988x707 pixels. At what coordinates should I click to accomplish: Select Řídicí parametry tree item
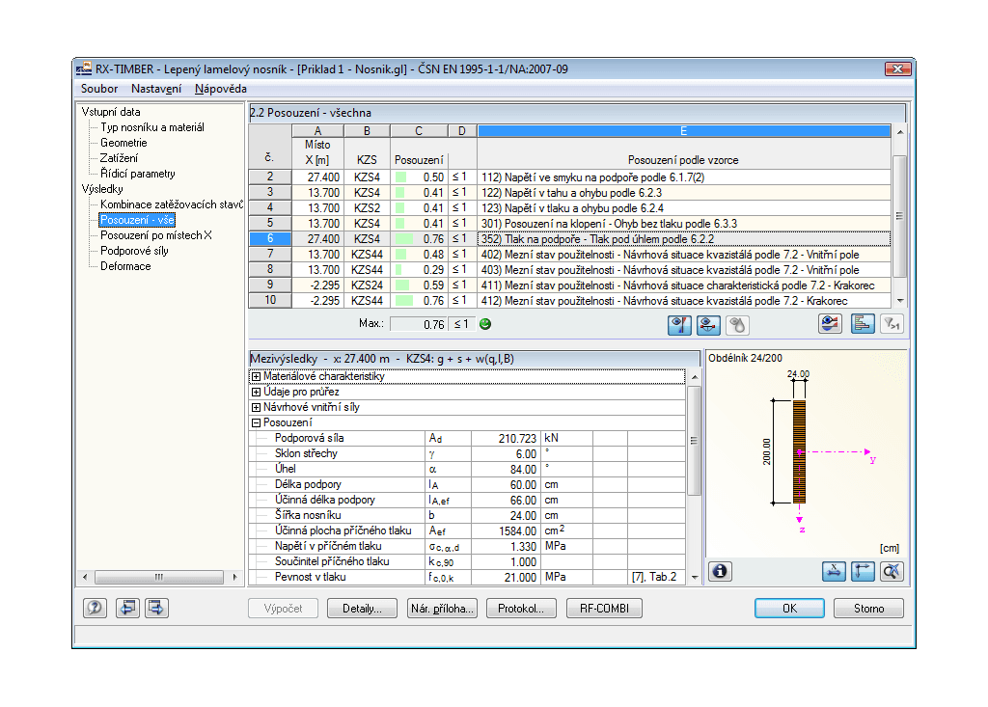click(137, 174)
